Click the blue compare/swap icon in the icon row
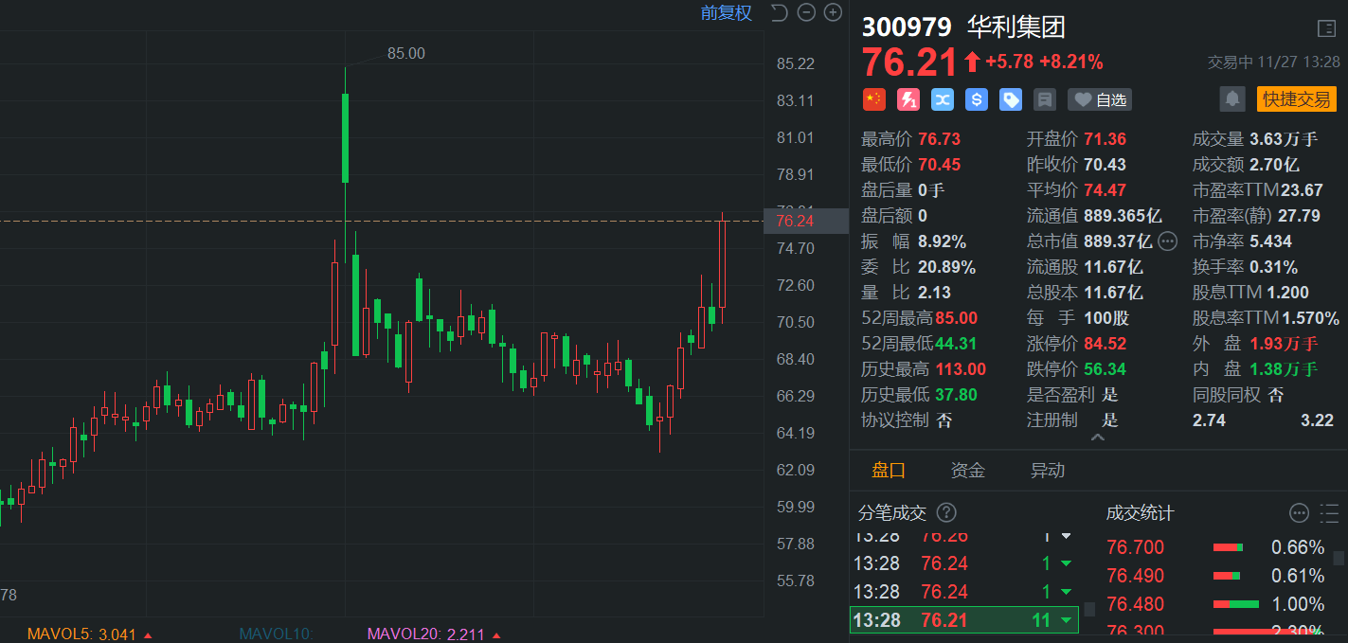Image resolution: width=1348 pixels, height=643 pixels. (x=942, y=99)
